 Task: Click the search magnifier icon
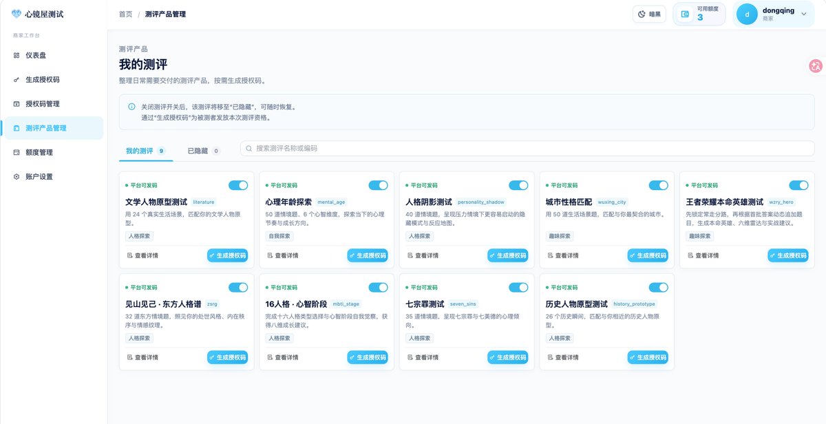(249, 148)
